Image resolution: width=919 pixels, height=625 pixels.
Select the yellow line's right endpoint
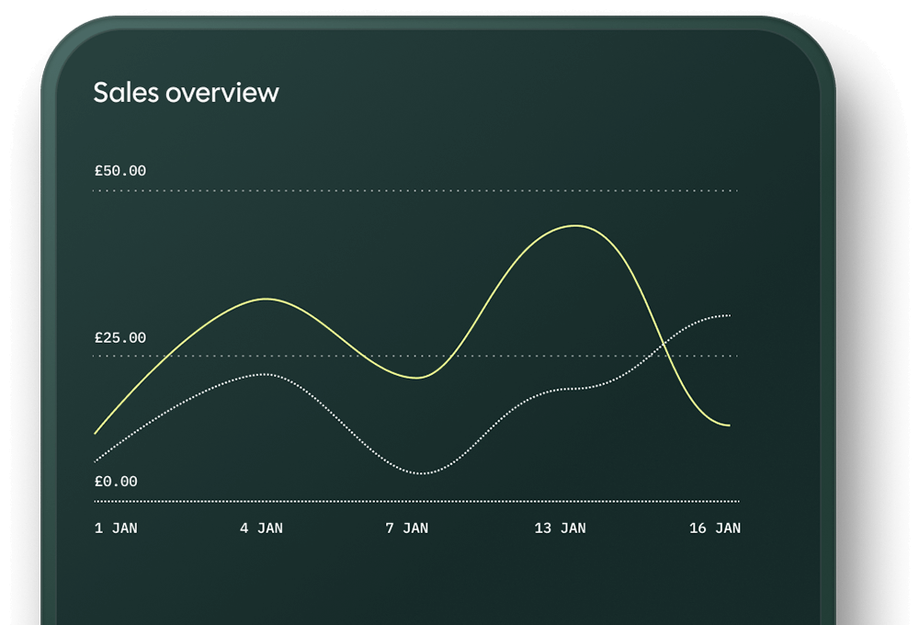pos(730,426)
